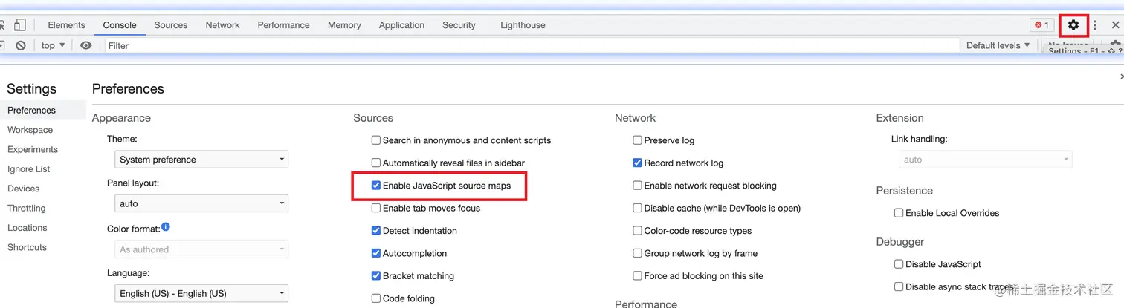Open the three-dot DevTools menu
Screen dimensions: 1124x308
[x=1095, y=25]
